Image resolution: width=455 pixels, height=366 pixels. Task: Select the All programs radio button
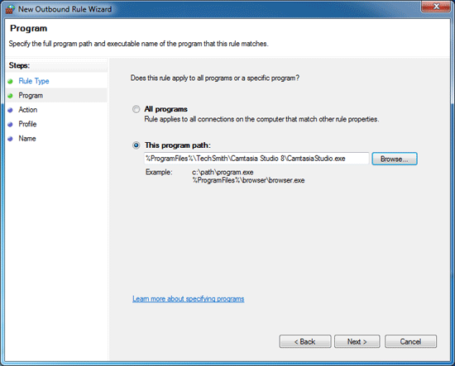pyautogui.click(x=136, y=109)
